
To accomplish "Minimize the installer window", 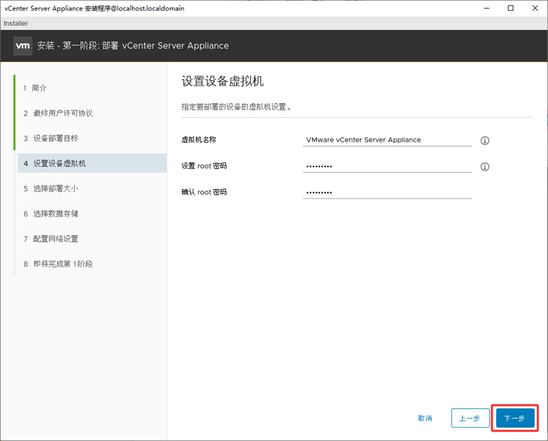I will pos(486,8).
